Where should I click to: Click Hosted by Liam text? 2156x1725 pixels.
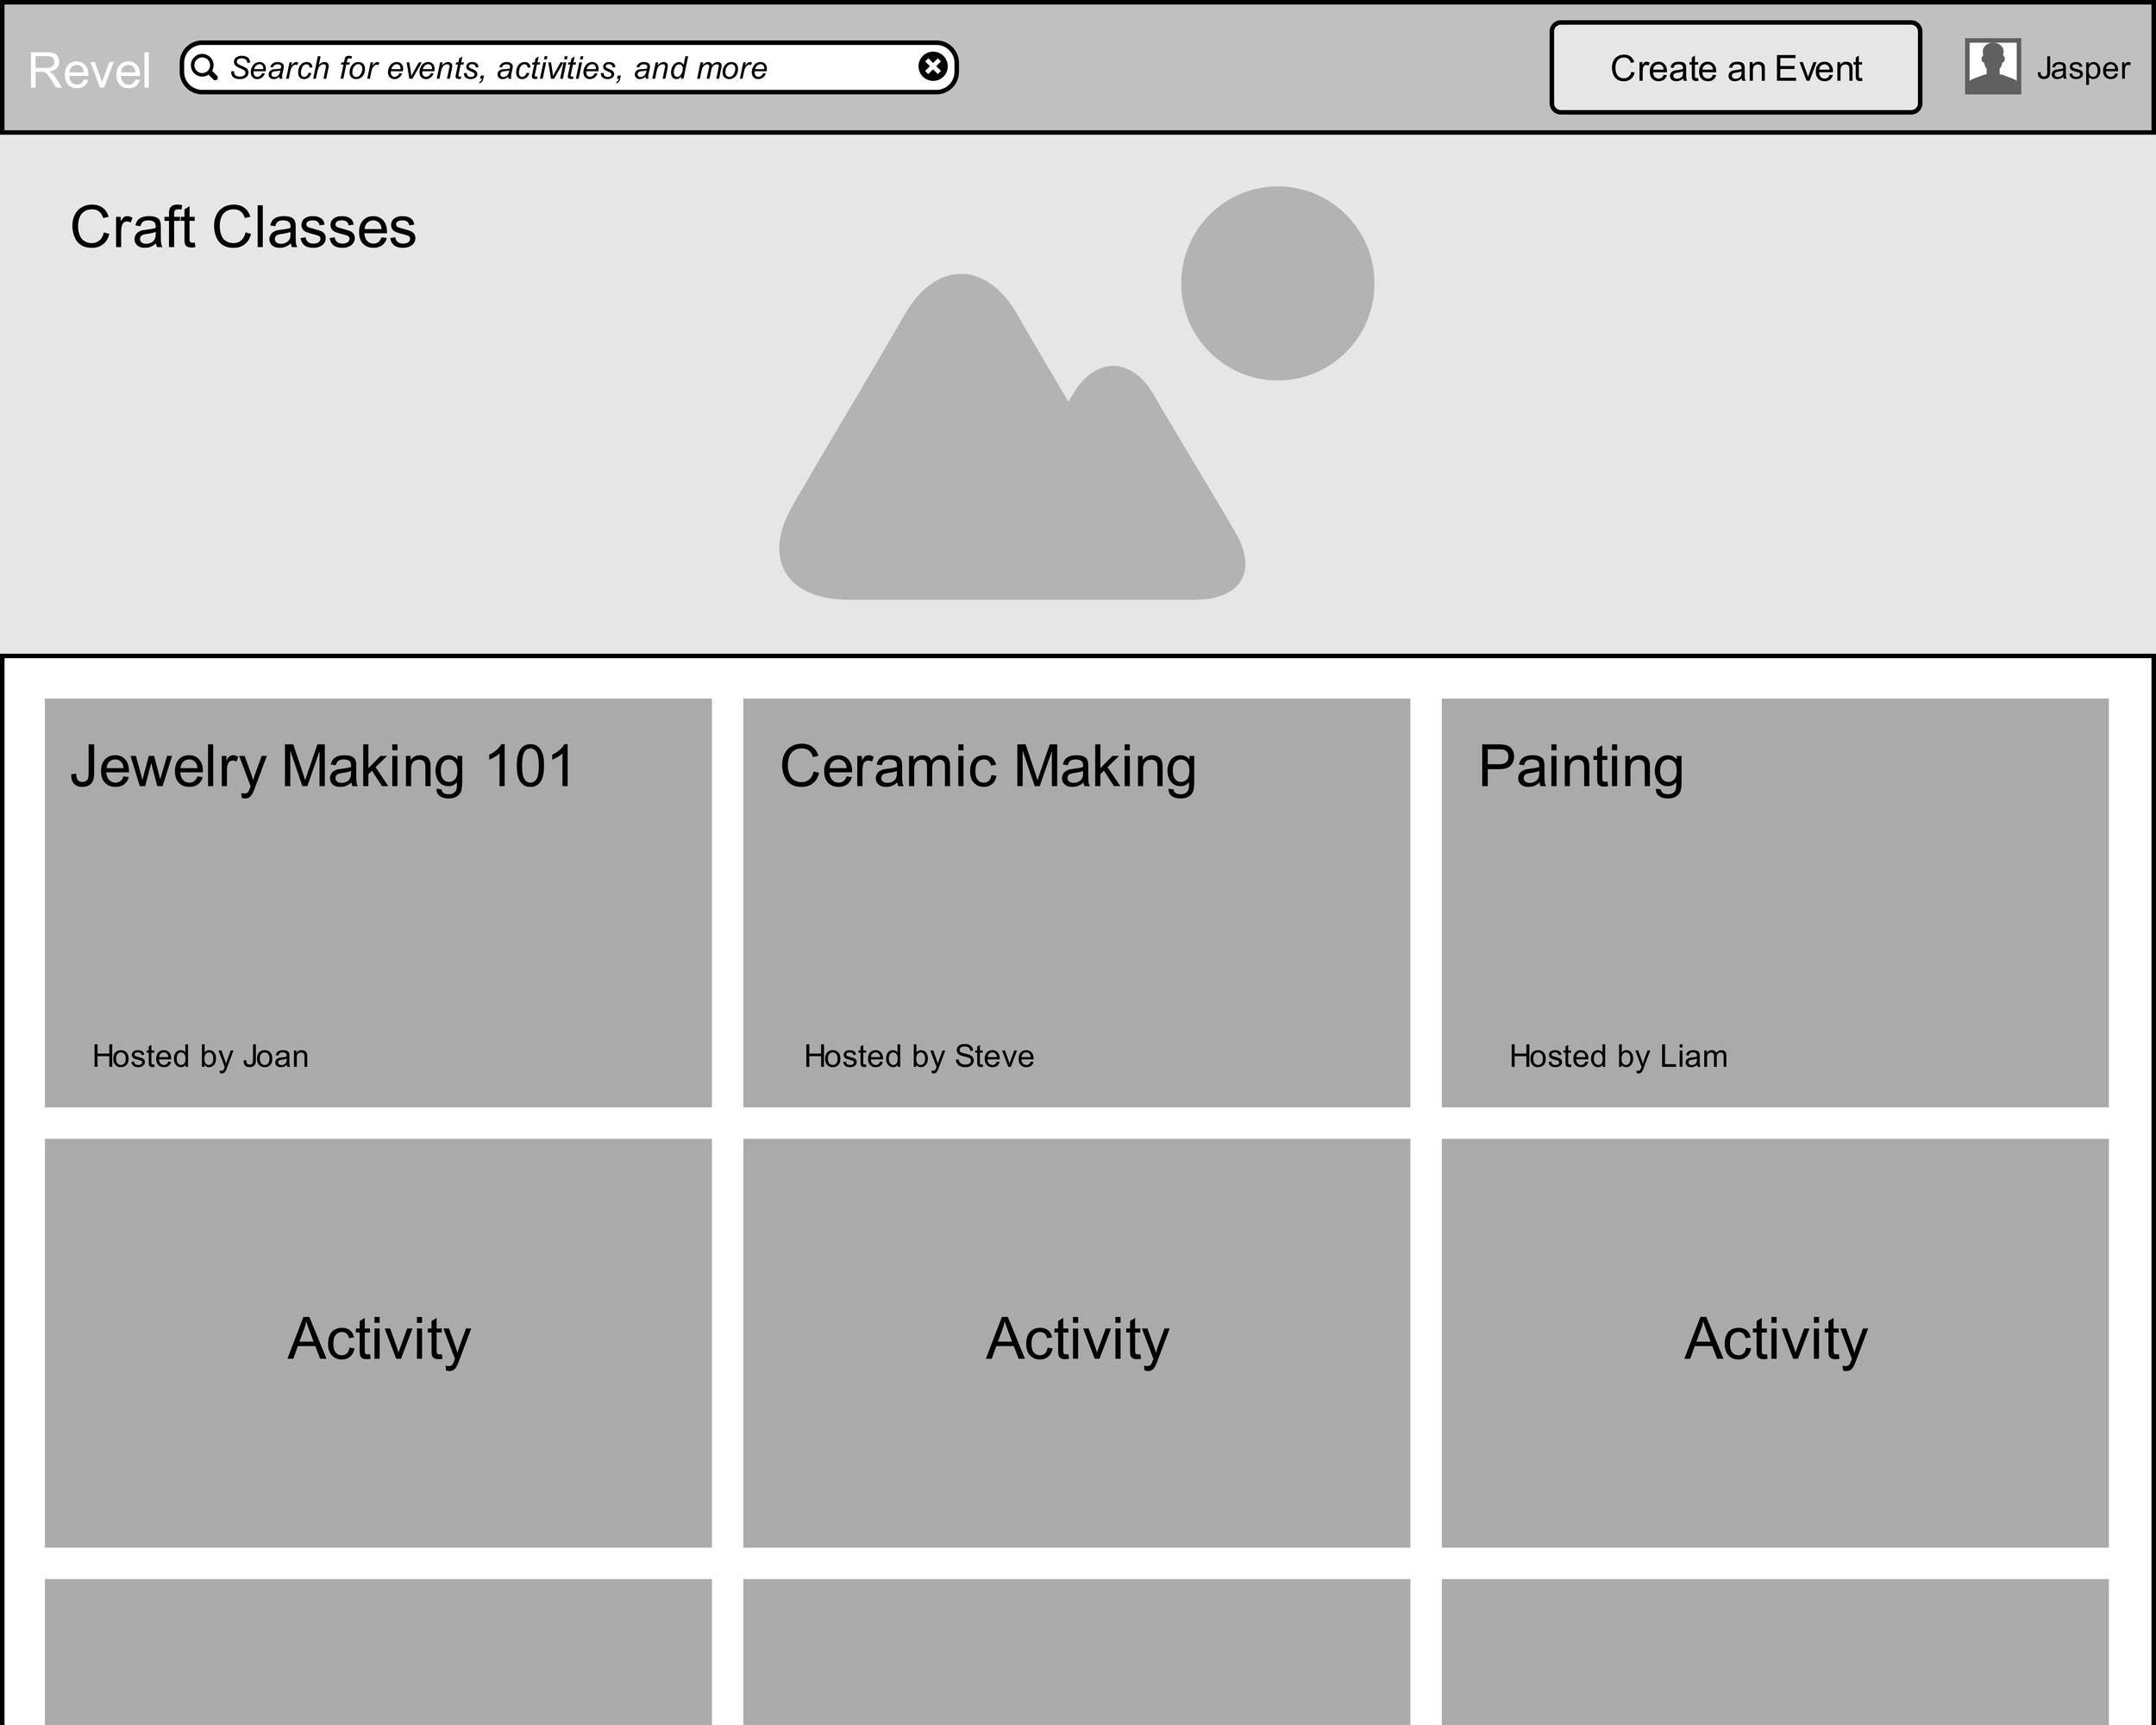click(x=1618, y=1056)
